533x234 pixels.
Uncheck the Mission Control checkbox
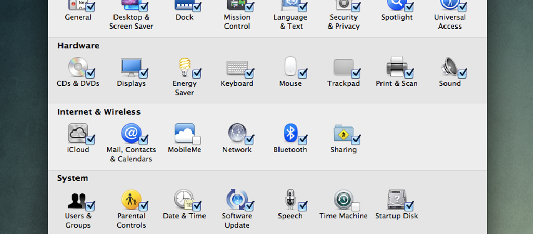click(x=249, y=7)
